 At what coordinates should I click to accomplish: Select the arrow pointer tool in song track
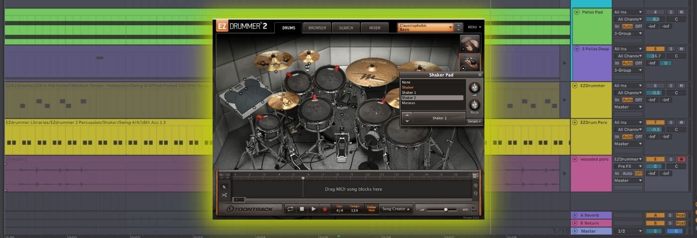(x=225, y=187)
